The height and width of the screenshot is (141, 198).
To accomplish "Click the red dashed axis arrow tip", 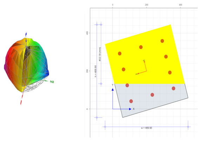I will 21,103.
